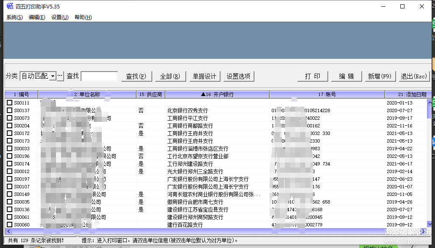
Task: Check the box for row S00172
Action: [x=10, y=133]
